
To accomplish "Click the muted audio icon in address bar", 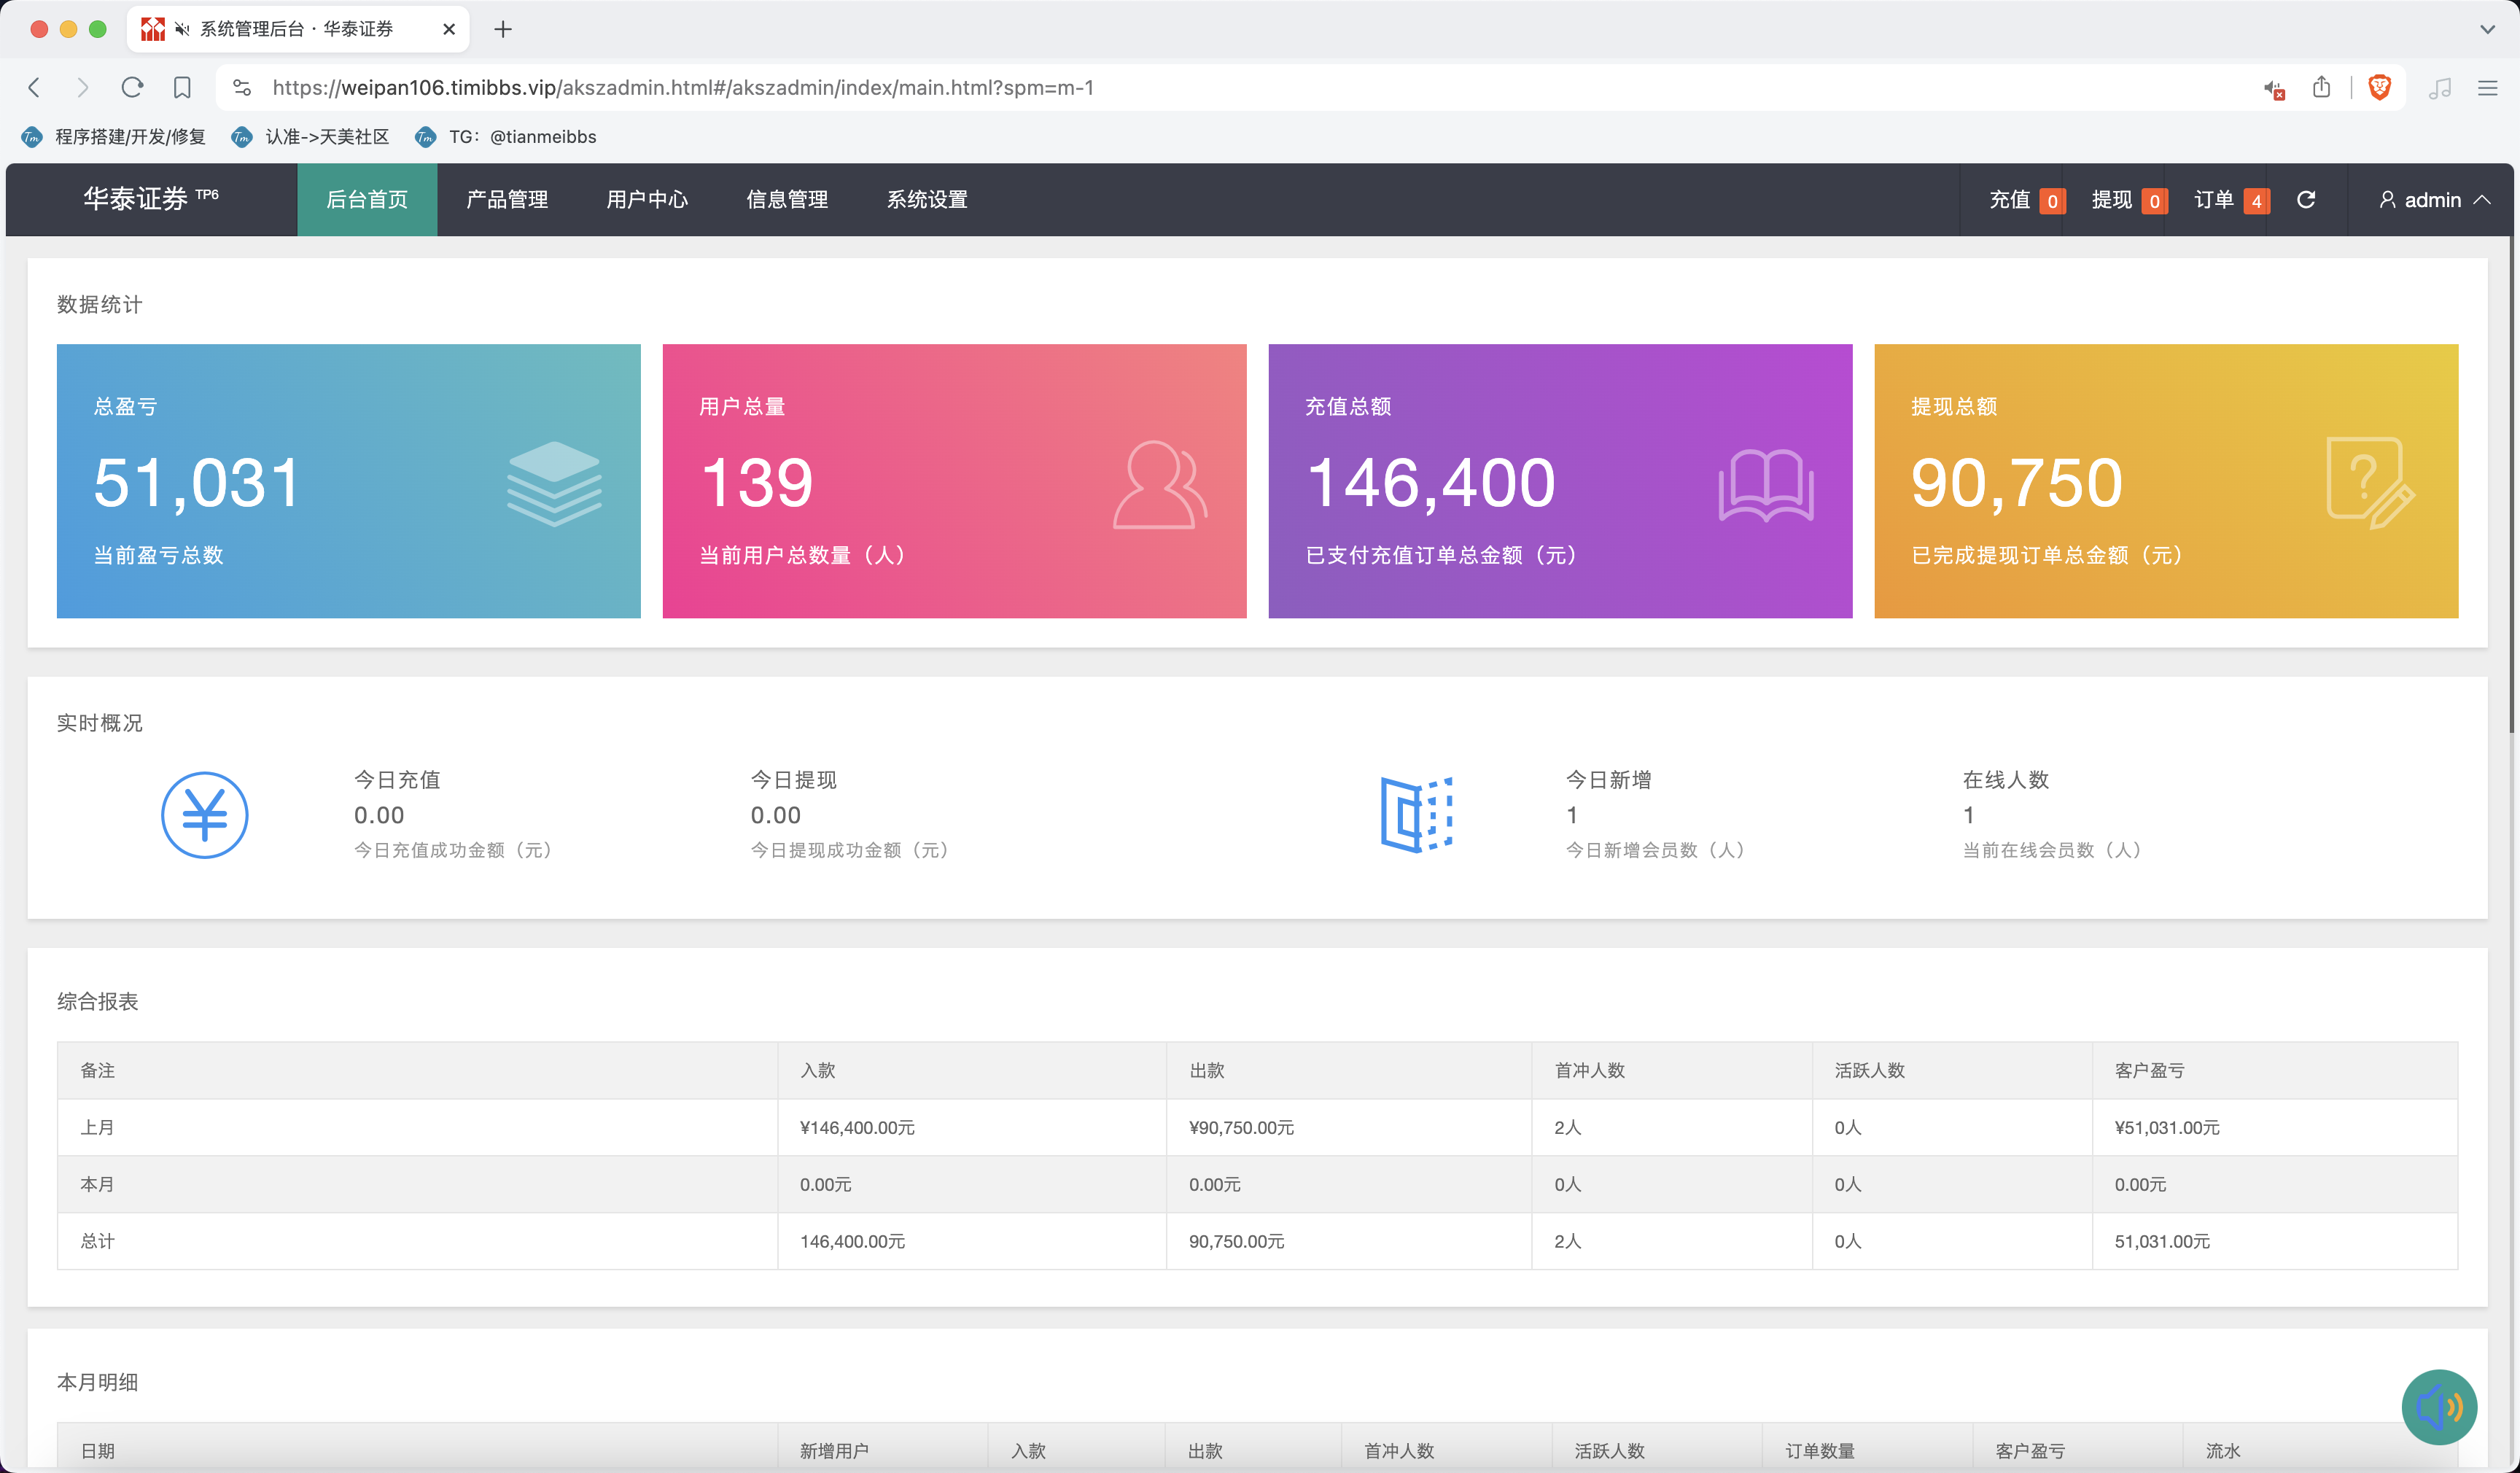I will pos(2274,89).
